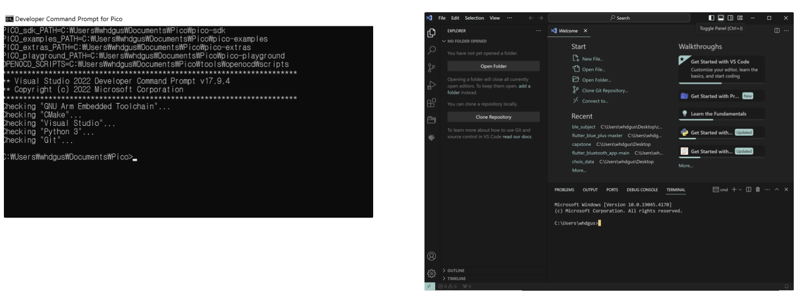806x299 pixels.
Task: Click the 'read our docs' link
Action: click(x=517, y=136)
